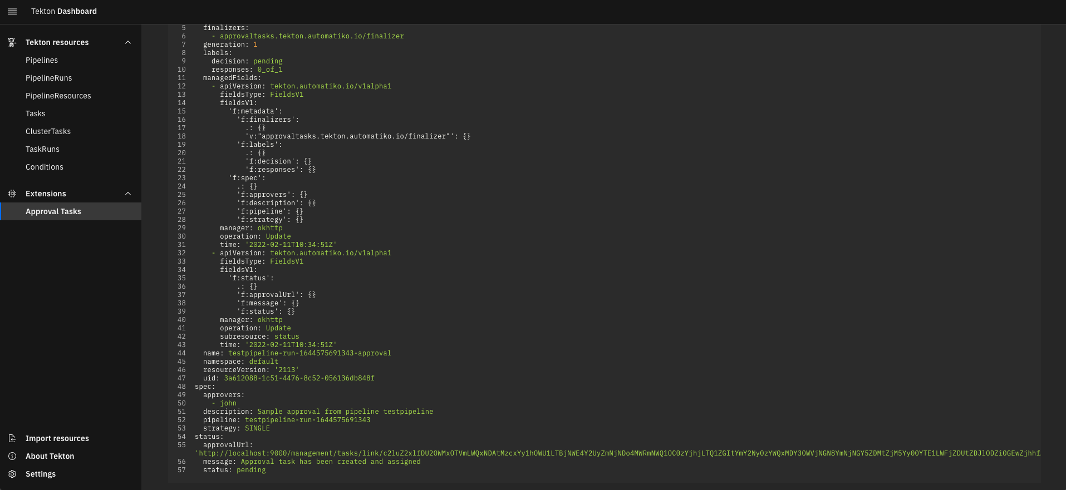Click the name value testpipeline-run-1644575691343-approval
This screenshot has height=490, width=1066.
(x=310, y=353)
